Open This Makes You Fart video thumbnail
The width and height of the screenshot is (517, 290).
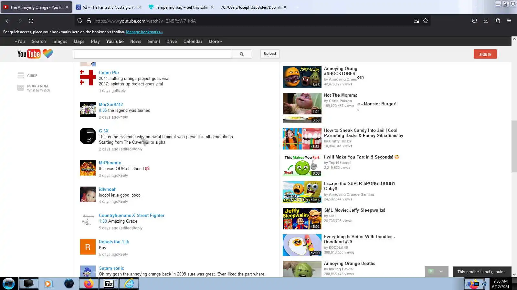[x=302, y=165]
